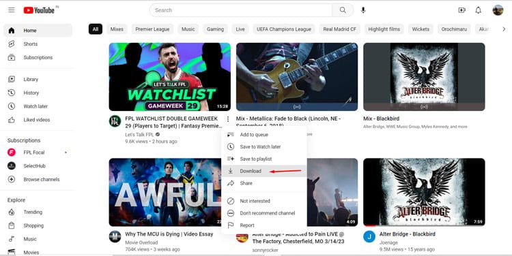Select Report in context menu
This screenshot has height=256, width=512.
pyautogui.click(x=264, y=225)
